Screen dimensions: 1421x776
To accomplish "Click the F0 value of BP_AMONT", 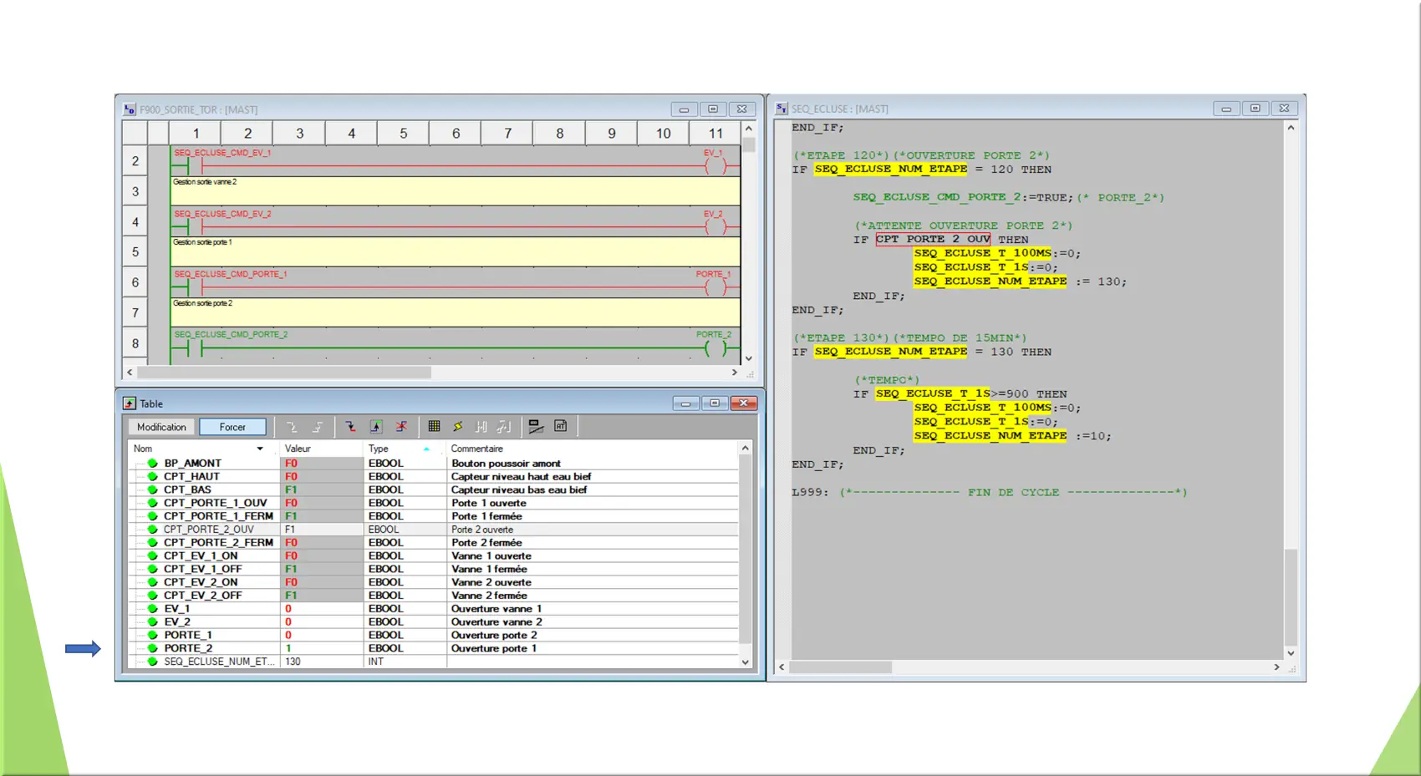I will pos(291,463).
